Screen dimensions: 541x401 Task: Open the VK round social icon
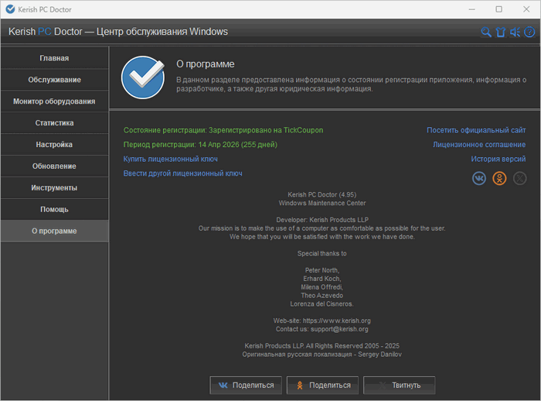click(x=479, y=178)
